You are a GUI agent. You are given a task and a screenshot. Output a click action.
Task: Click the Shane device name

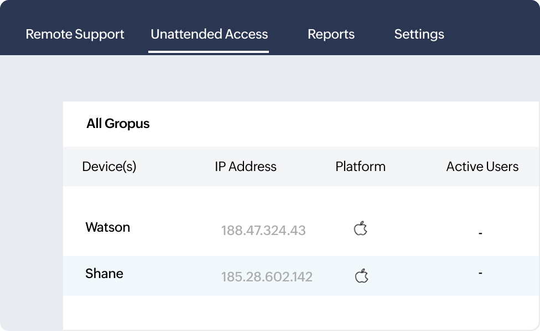point(103,274)
